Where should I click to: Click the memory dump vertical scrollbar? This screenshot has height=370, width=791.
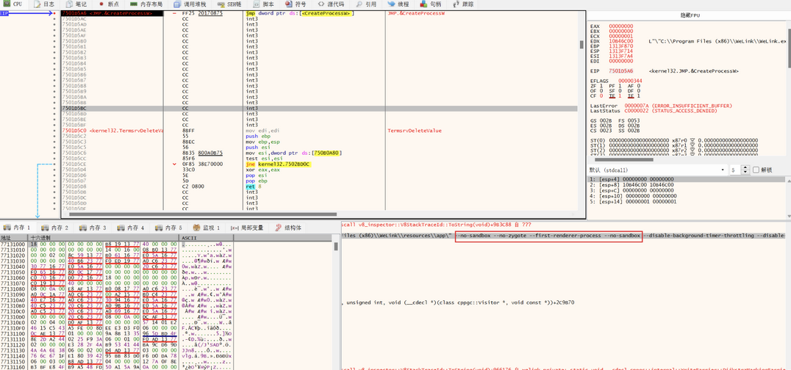pyautogui.click(x=336, y=245)
